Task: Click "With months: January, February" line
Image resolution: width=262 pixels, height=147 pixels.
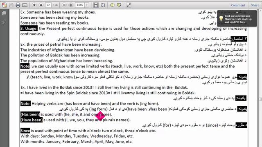Action: 77,142
